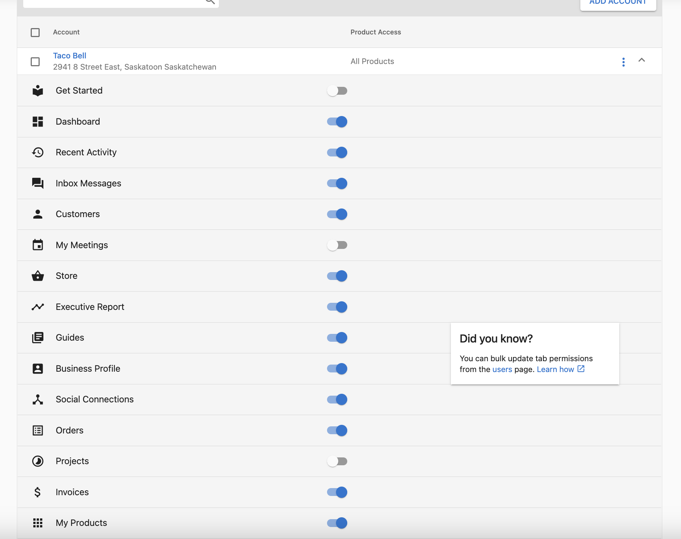Click the Account column header

[x=66, y=32]
